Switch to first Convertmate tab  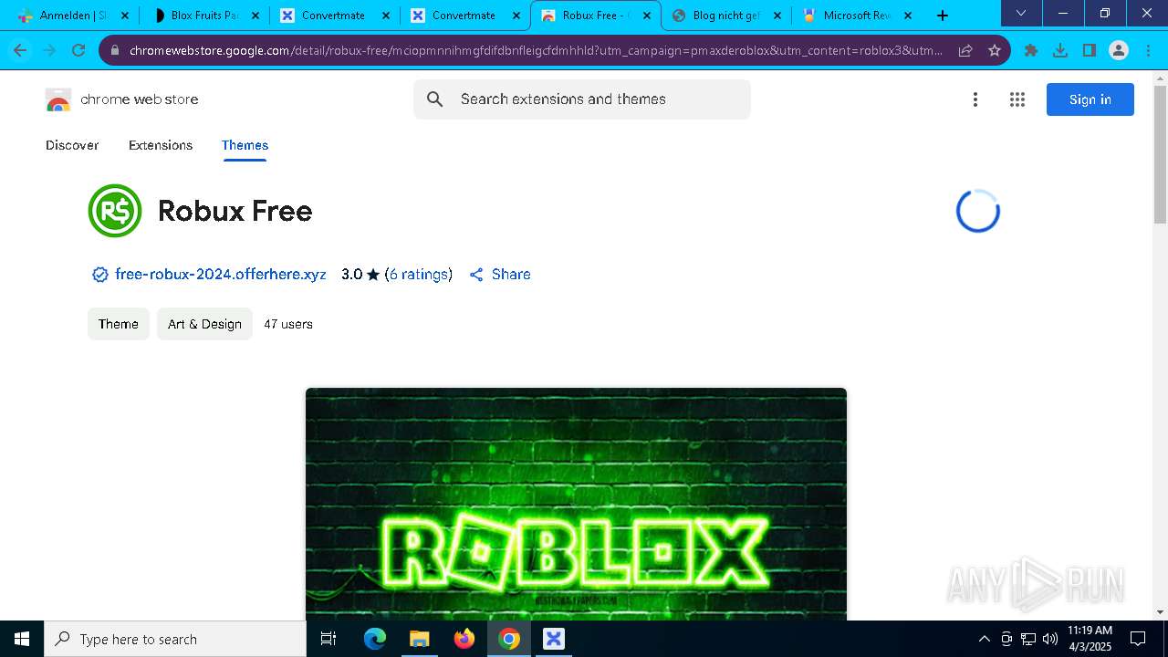coord(336,16)
